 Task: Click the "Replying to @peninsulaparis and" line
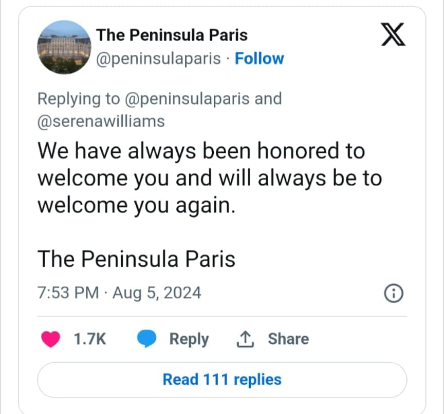pos(160,98)
